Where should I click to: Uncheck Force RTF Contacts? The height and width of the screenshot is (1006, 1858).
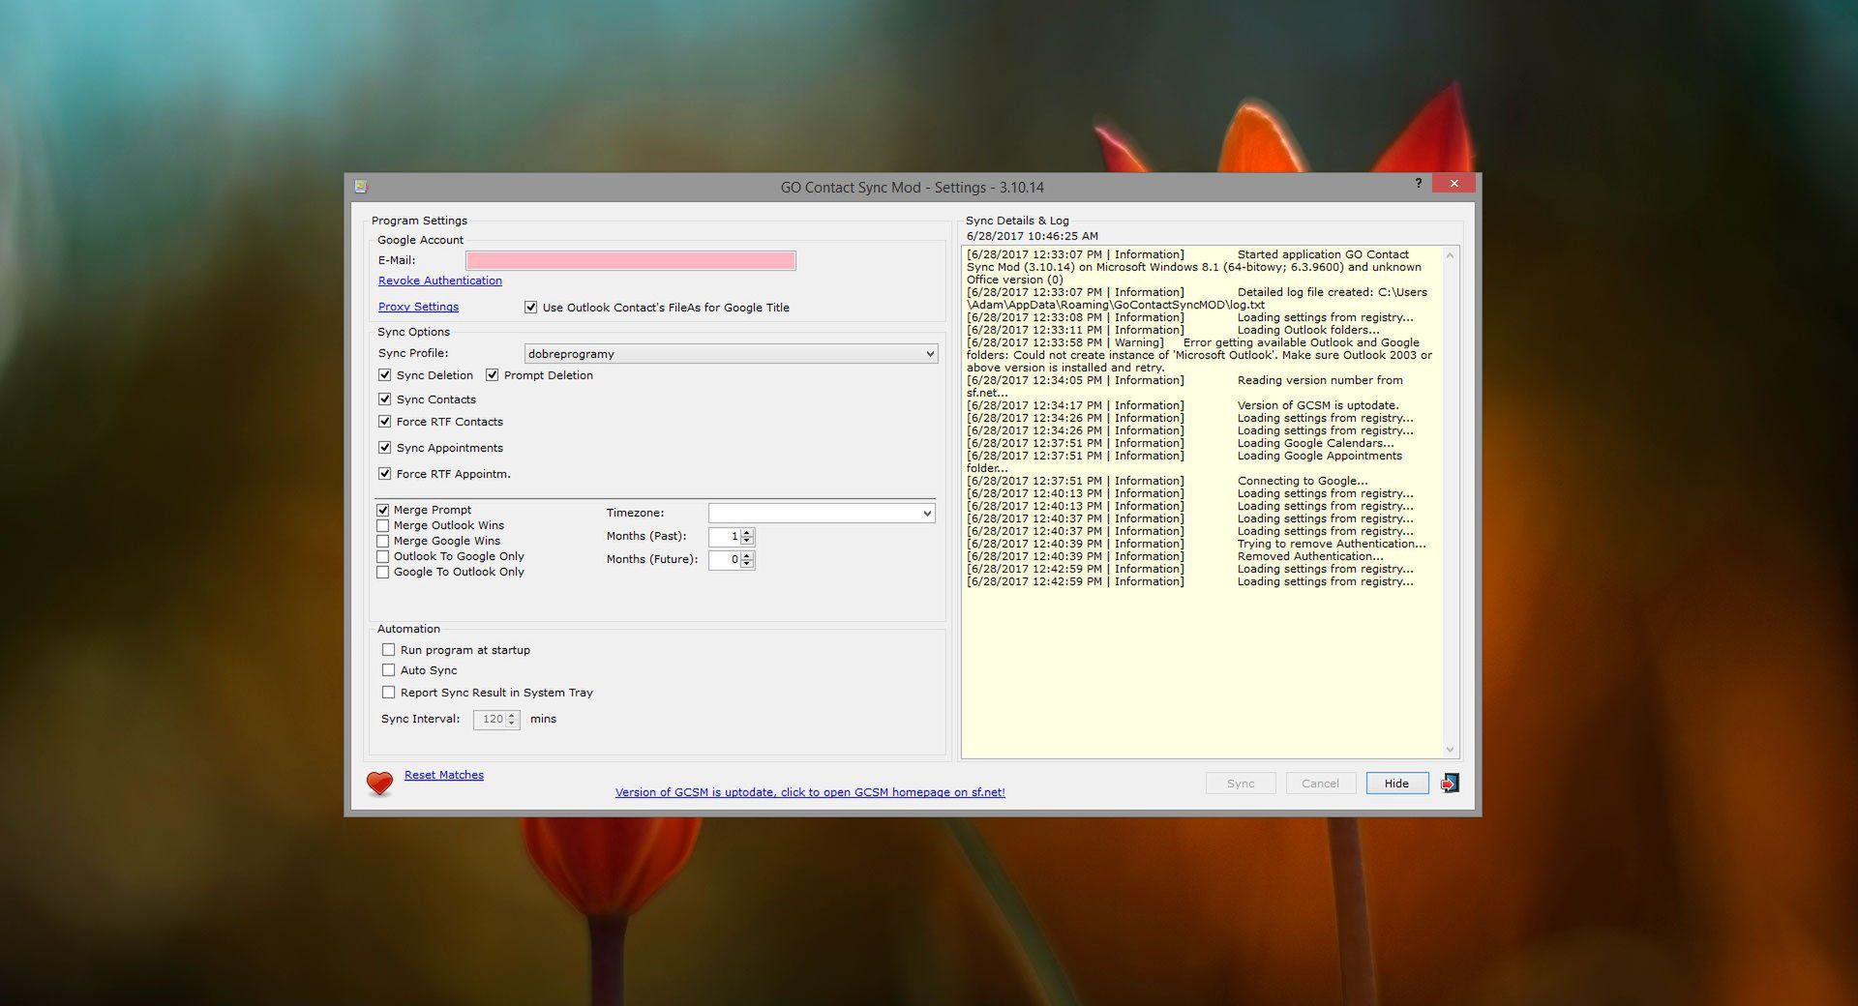(384, 422)
